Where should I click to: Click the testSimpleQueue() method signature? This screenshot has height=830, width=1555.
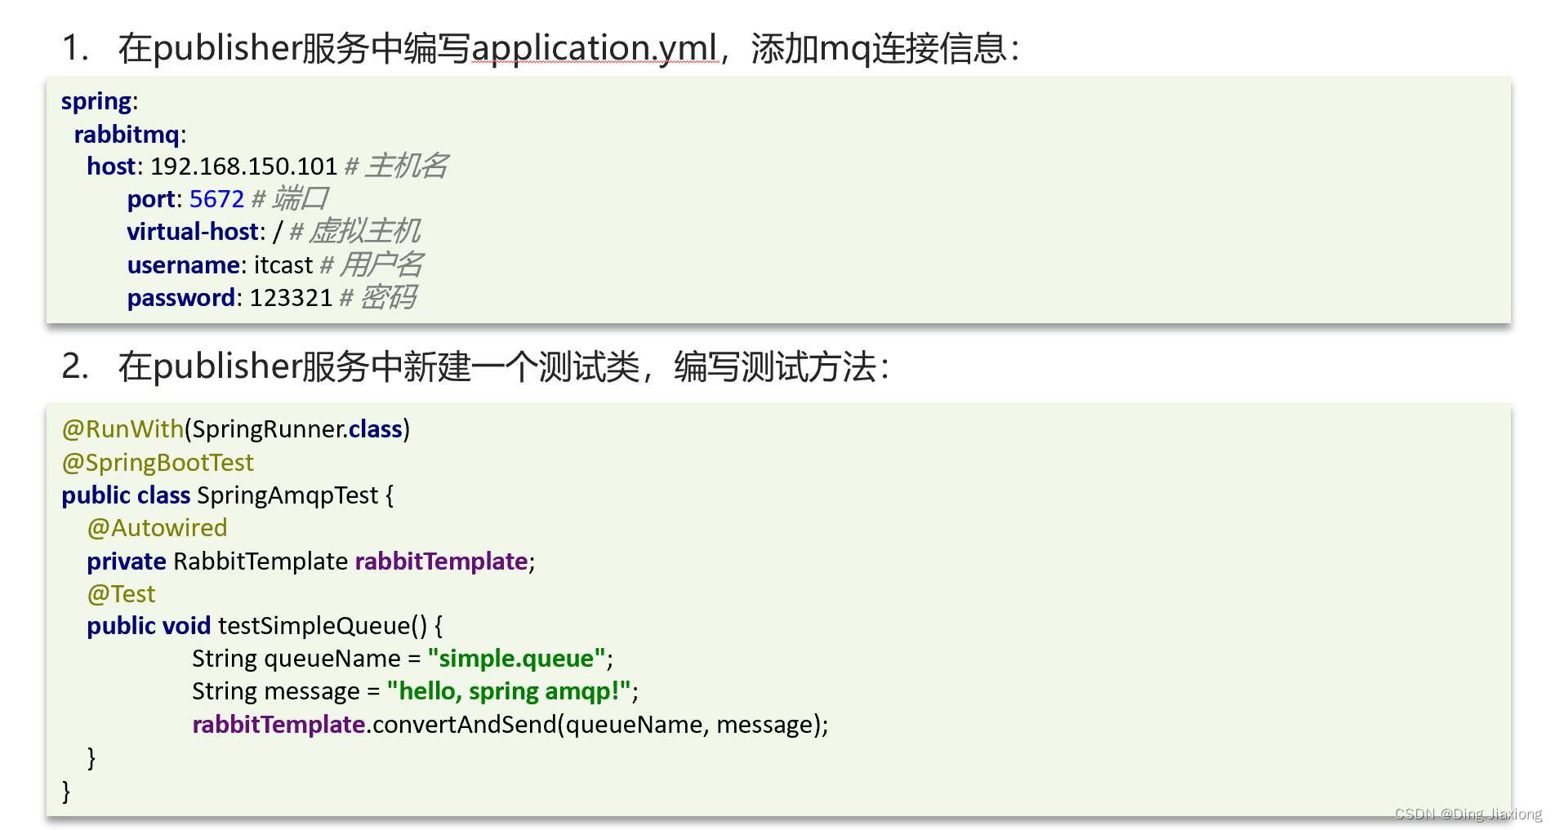coord(265,626)
